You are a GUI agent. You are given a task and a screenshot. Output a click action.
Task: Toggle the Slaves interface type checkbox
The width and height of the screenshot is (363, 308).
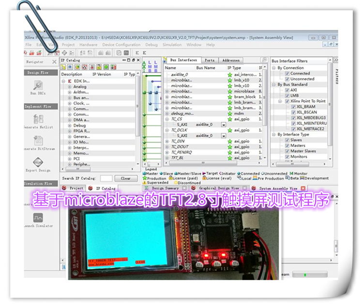(287, 140)
